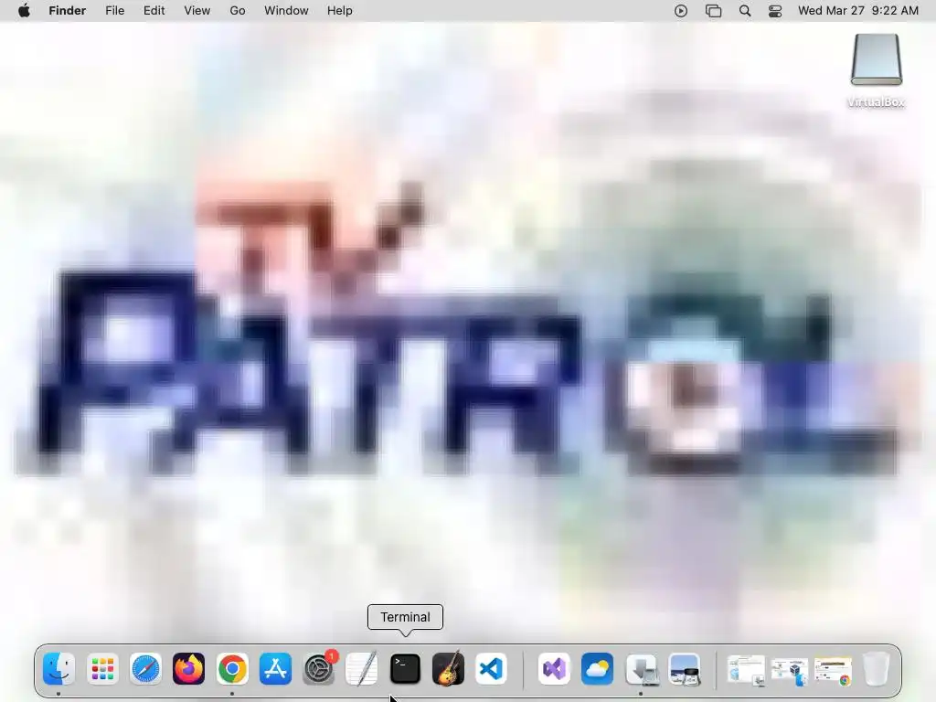The width and height of the screenshot is (936, 702).
Task: Open the Preview app in Dock
Action: 684,669
